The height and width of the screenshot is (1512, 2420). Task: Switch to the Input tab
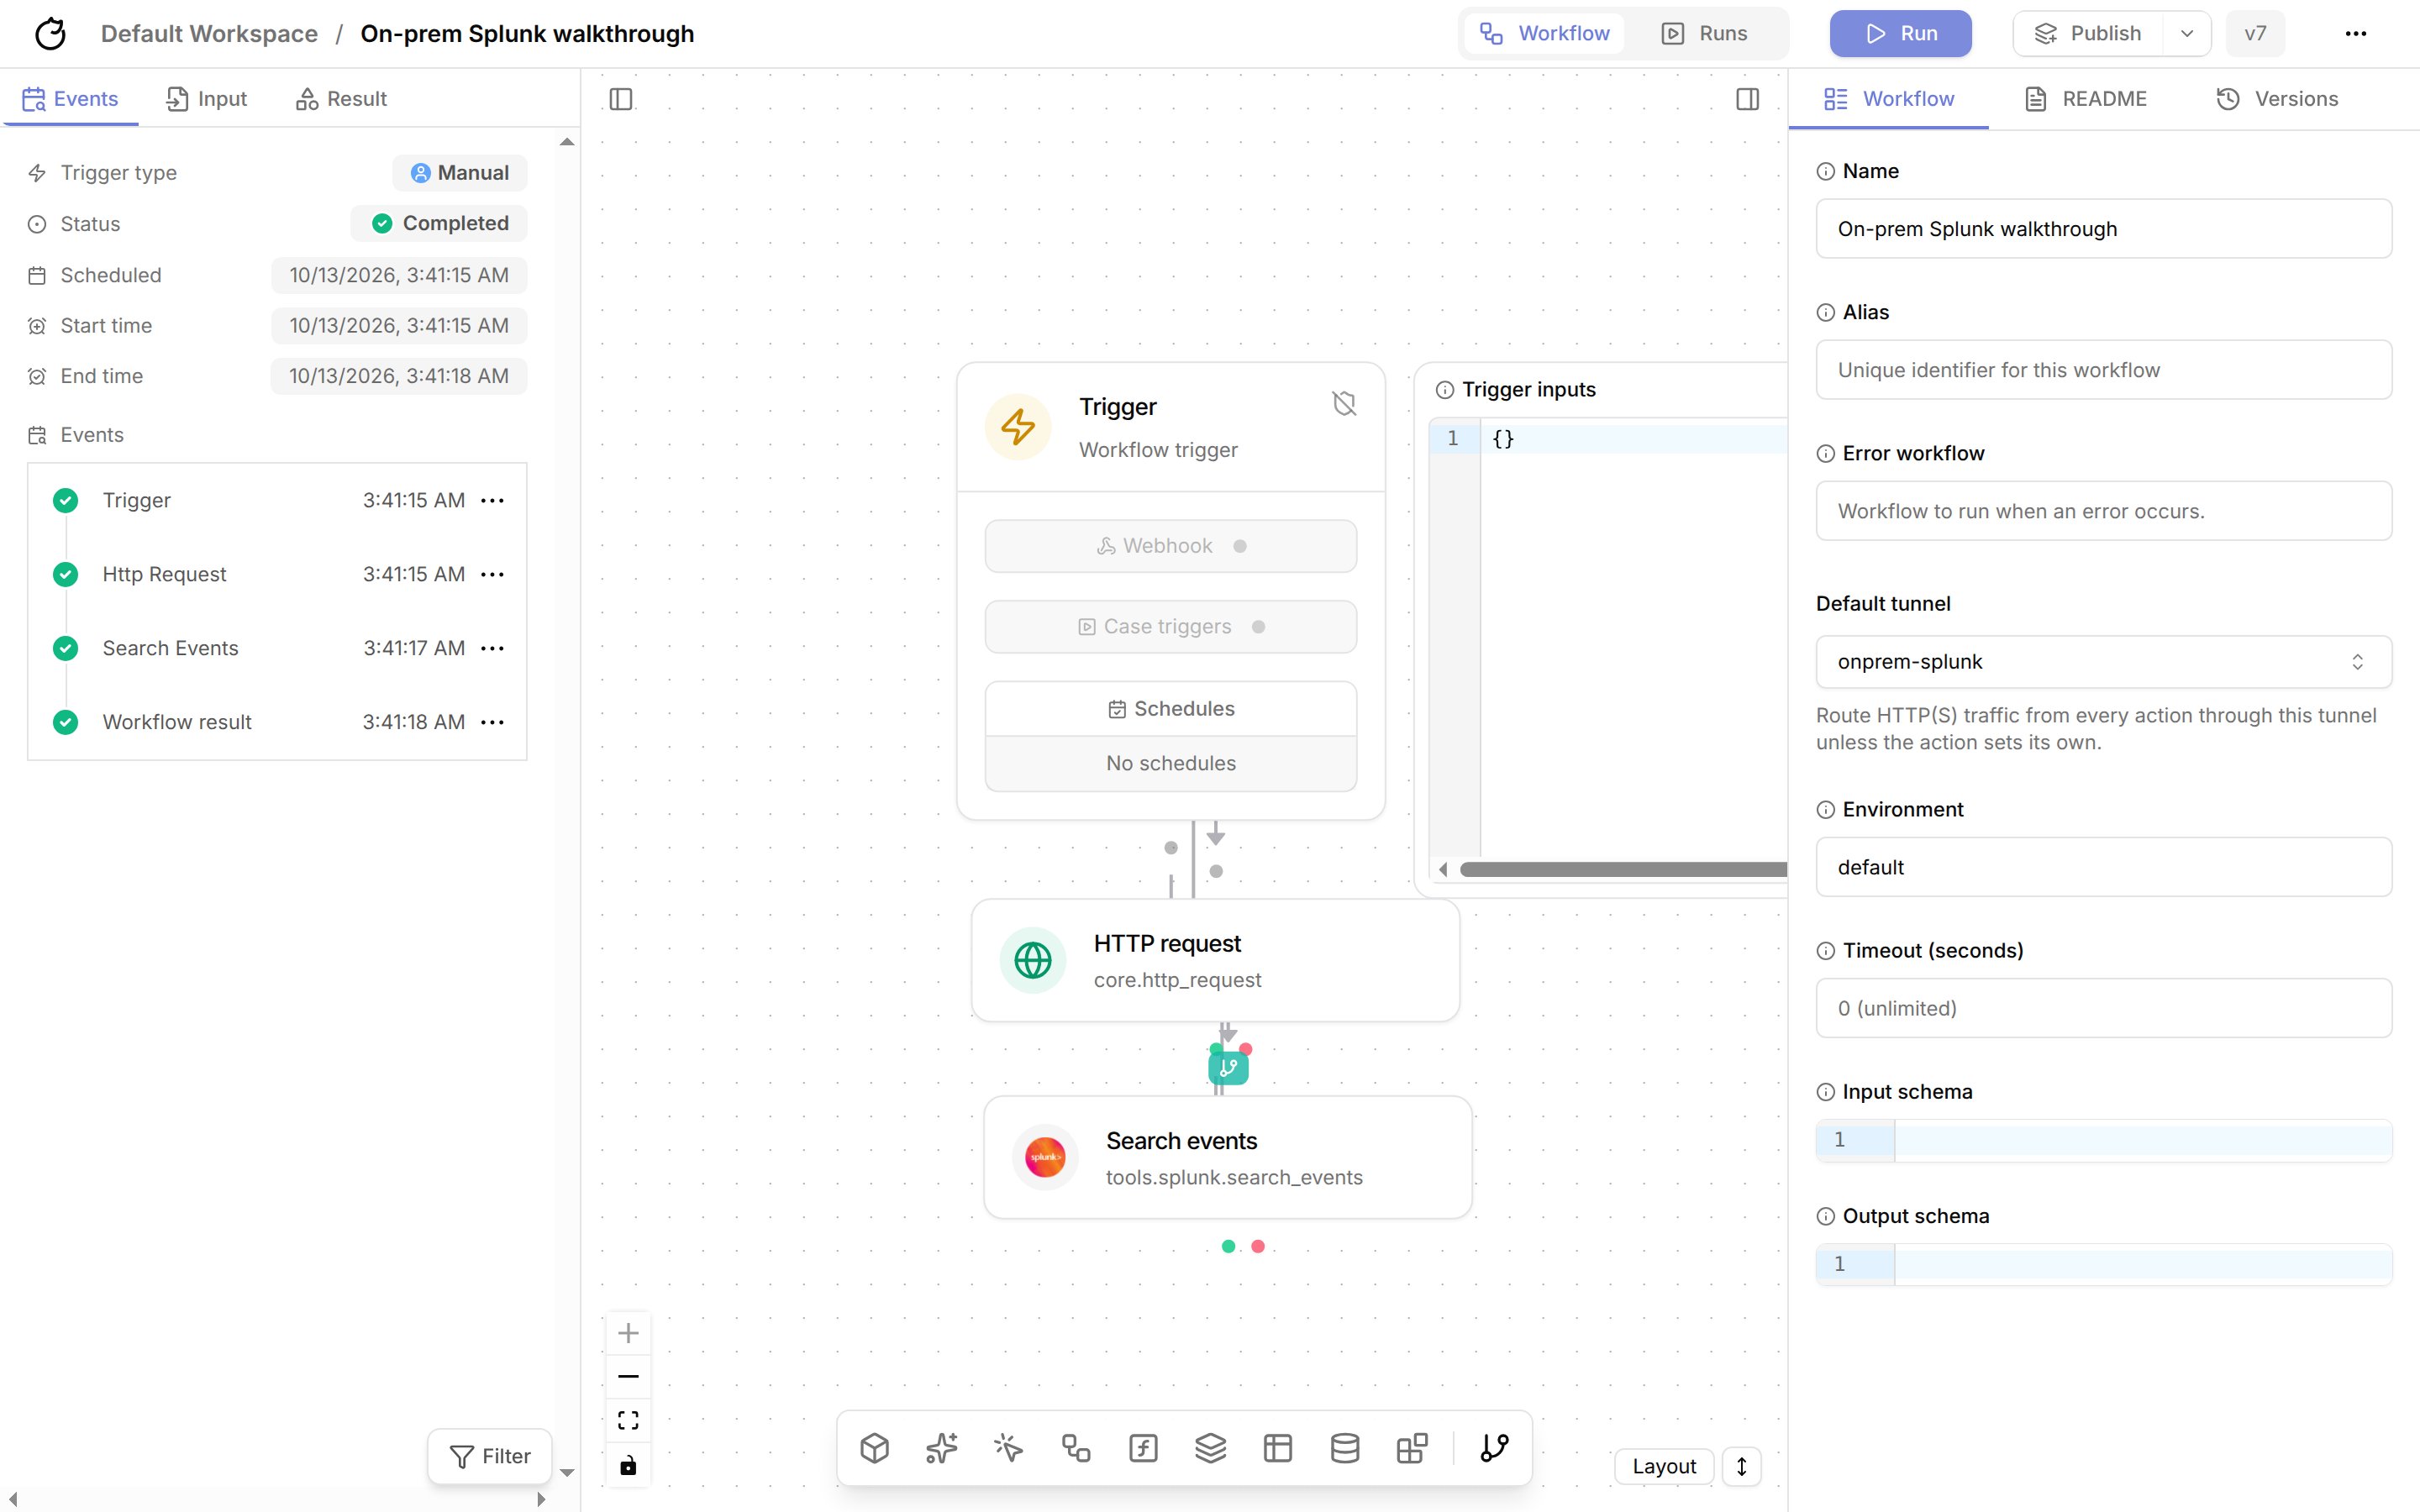tap(206, 99)
